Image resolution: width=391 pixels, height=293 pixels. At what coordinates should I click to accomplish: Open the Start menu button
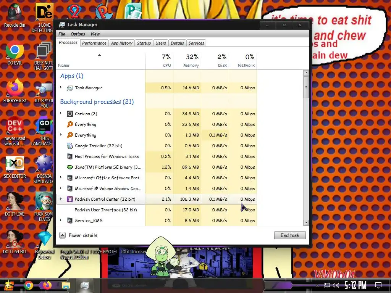click(x=8, y=286)
